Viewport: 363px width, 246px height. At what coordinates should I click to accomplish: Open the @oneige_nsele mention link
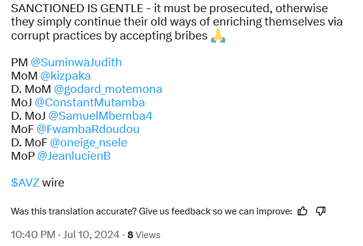pyautogui.click(x=89, y=143)
